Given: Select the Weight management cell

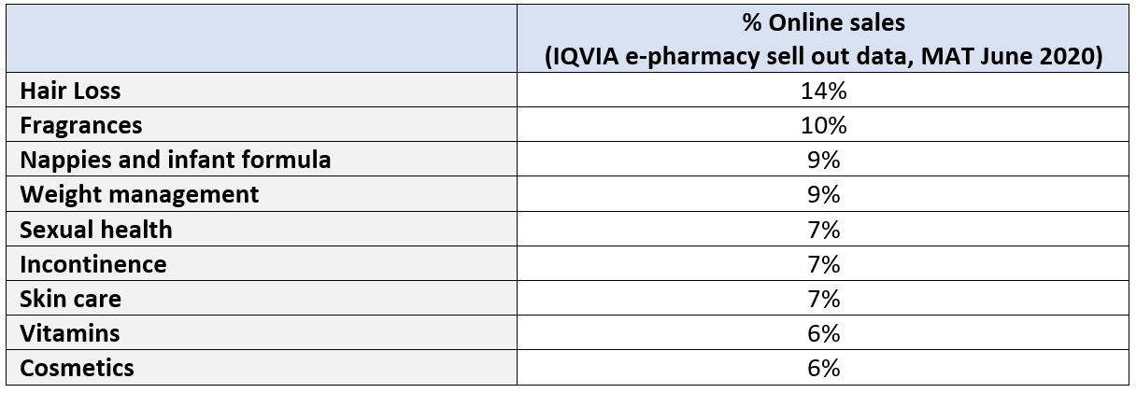Looking at the screenshot, I should (139, 195).
